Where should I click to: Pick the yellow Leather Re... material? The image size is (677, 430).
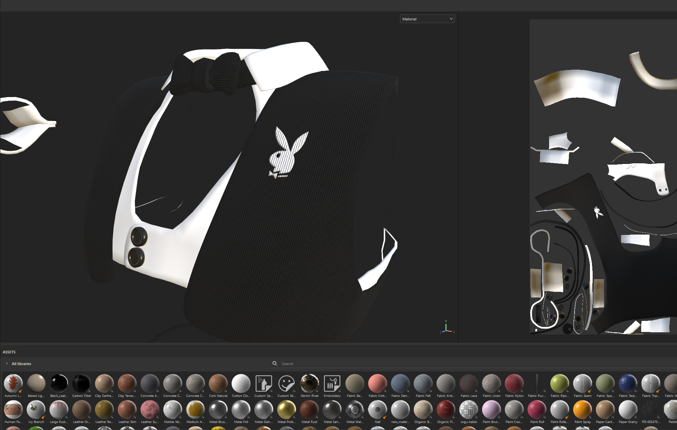point(104,409)
